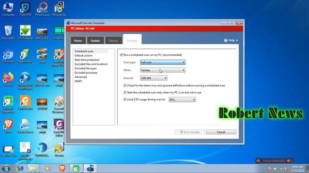This screenshot has height=173, width=309.
Task: Open the IMG_4219 image thumbnail on desktop
Action: point(42,34)
